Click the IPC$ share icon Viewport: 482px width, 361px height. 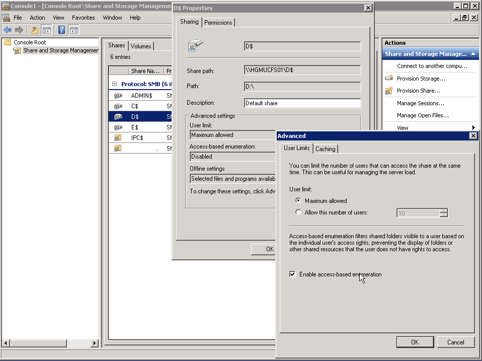(x=118, y=138)
